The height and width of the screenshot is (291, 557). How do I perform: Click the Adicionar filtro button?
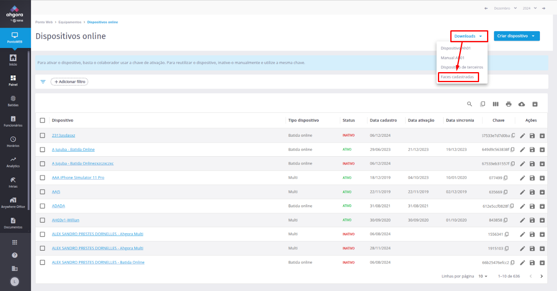tap(69, 82)
